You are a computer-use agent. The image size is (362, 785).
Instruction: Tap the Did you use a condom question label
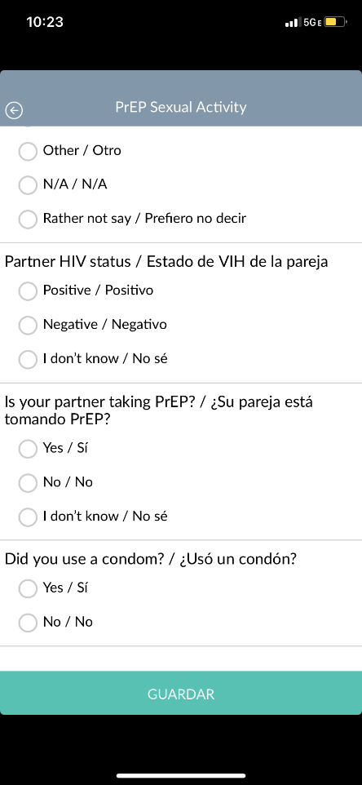151,559
